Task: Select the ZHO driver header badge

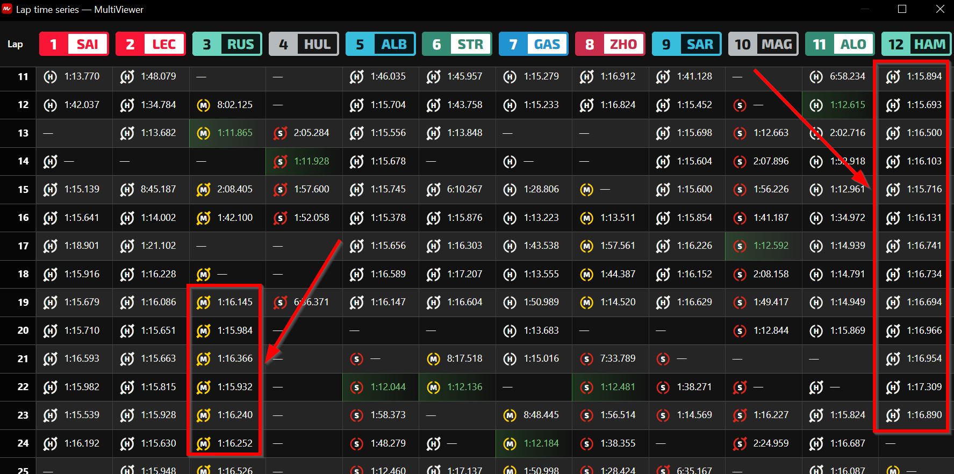Action: click(611, 44)
